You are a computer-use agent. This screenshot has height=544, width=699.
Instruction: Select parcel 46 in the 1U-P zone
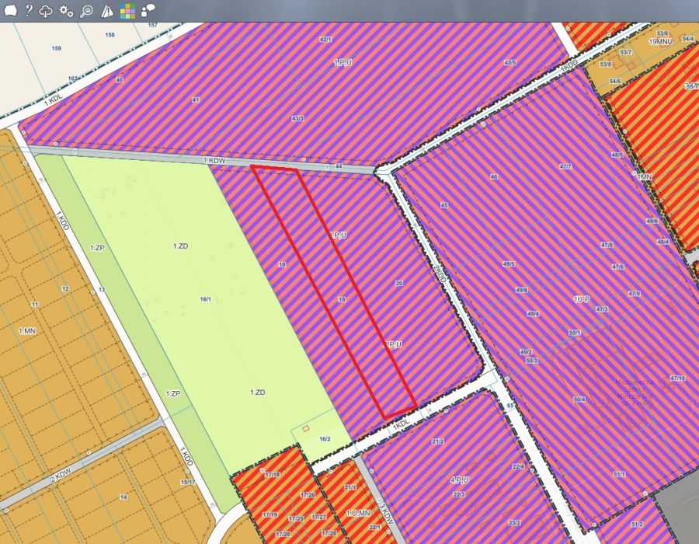pyautogui.click(x=493, y=177)
